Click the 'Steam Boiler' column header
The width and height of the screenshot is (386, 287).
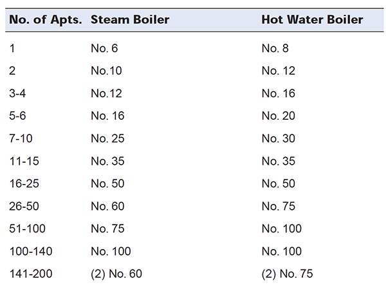(130, 20)
